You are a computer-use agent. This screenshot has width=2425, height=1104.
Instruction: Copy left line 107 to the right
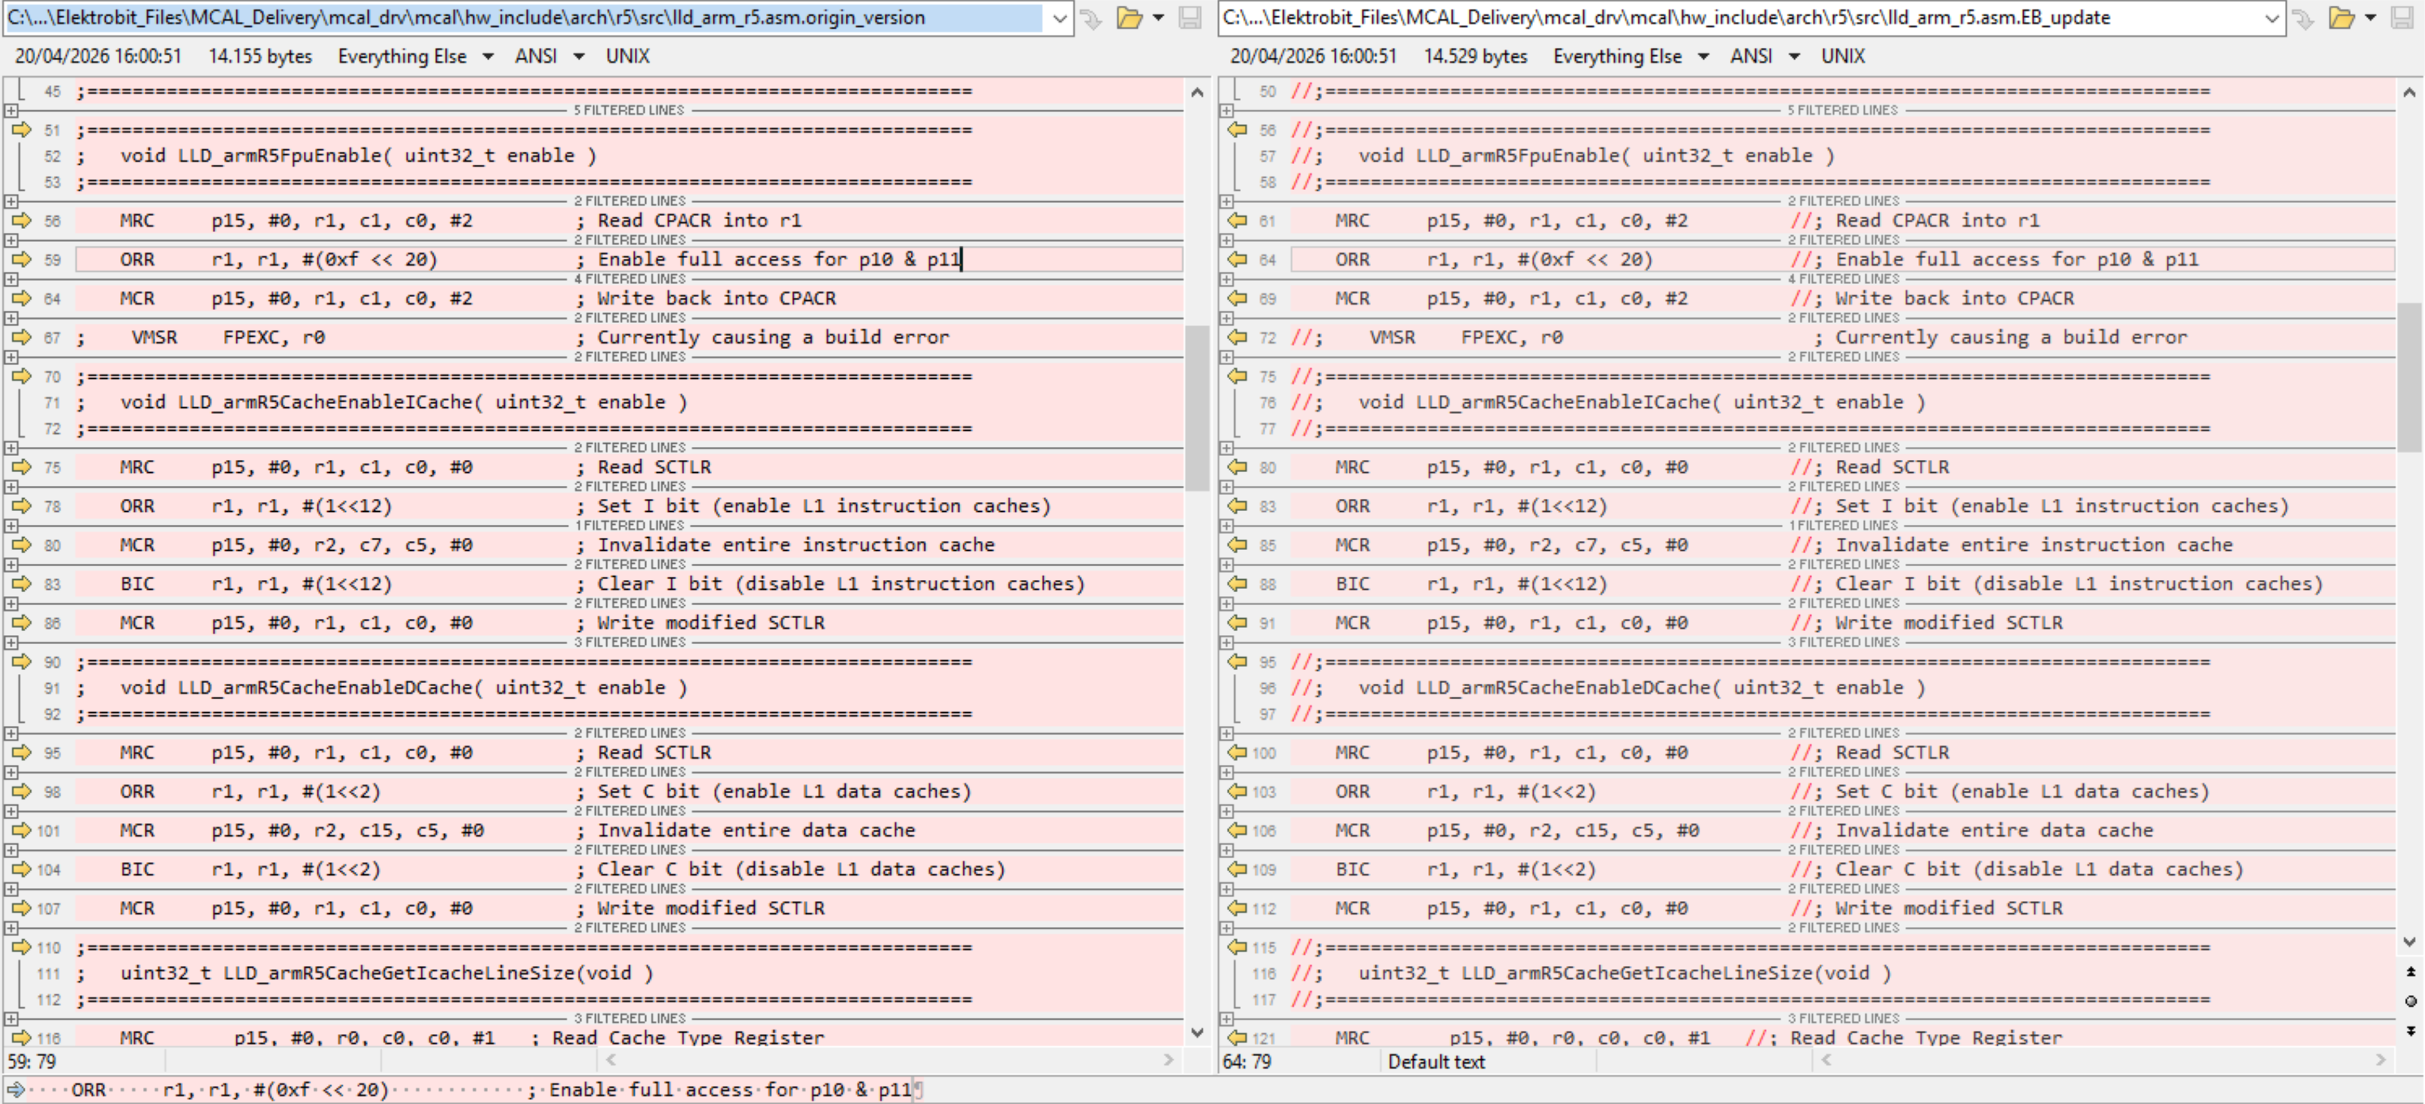click(x=21, y=908)
